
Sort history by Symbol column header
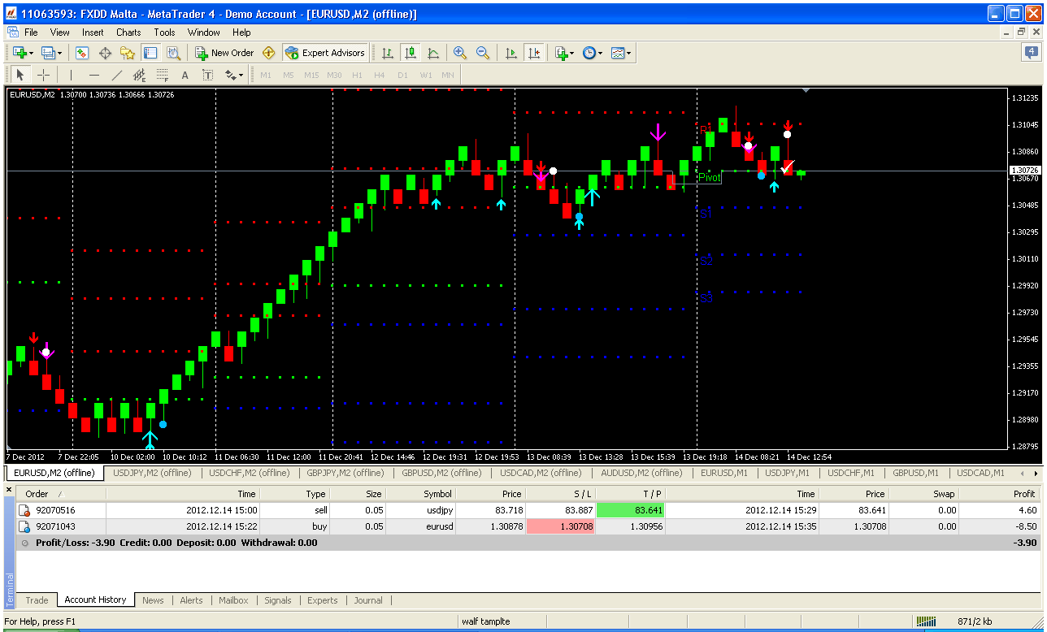tap(420, 494)
